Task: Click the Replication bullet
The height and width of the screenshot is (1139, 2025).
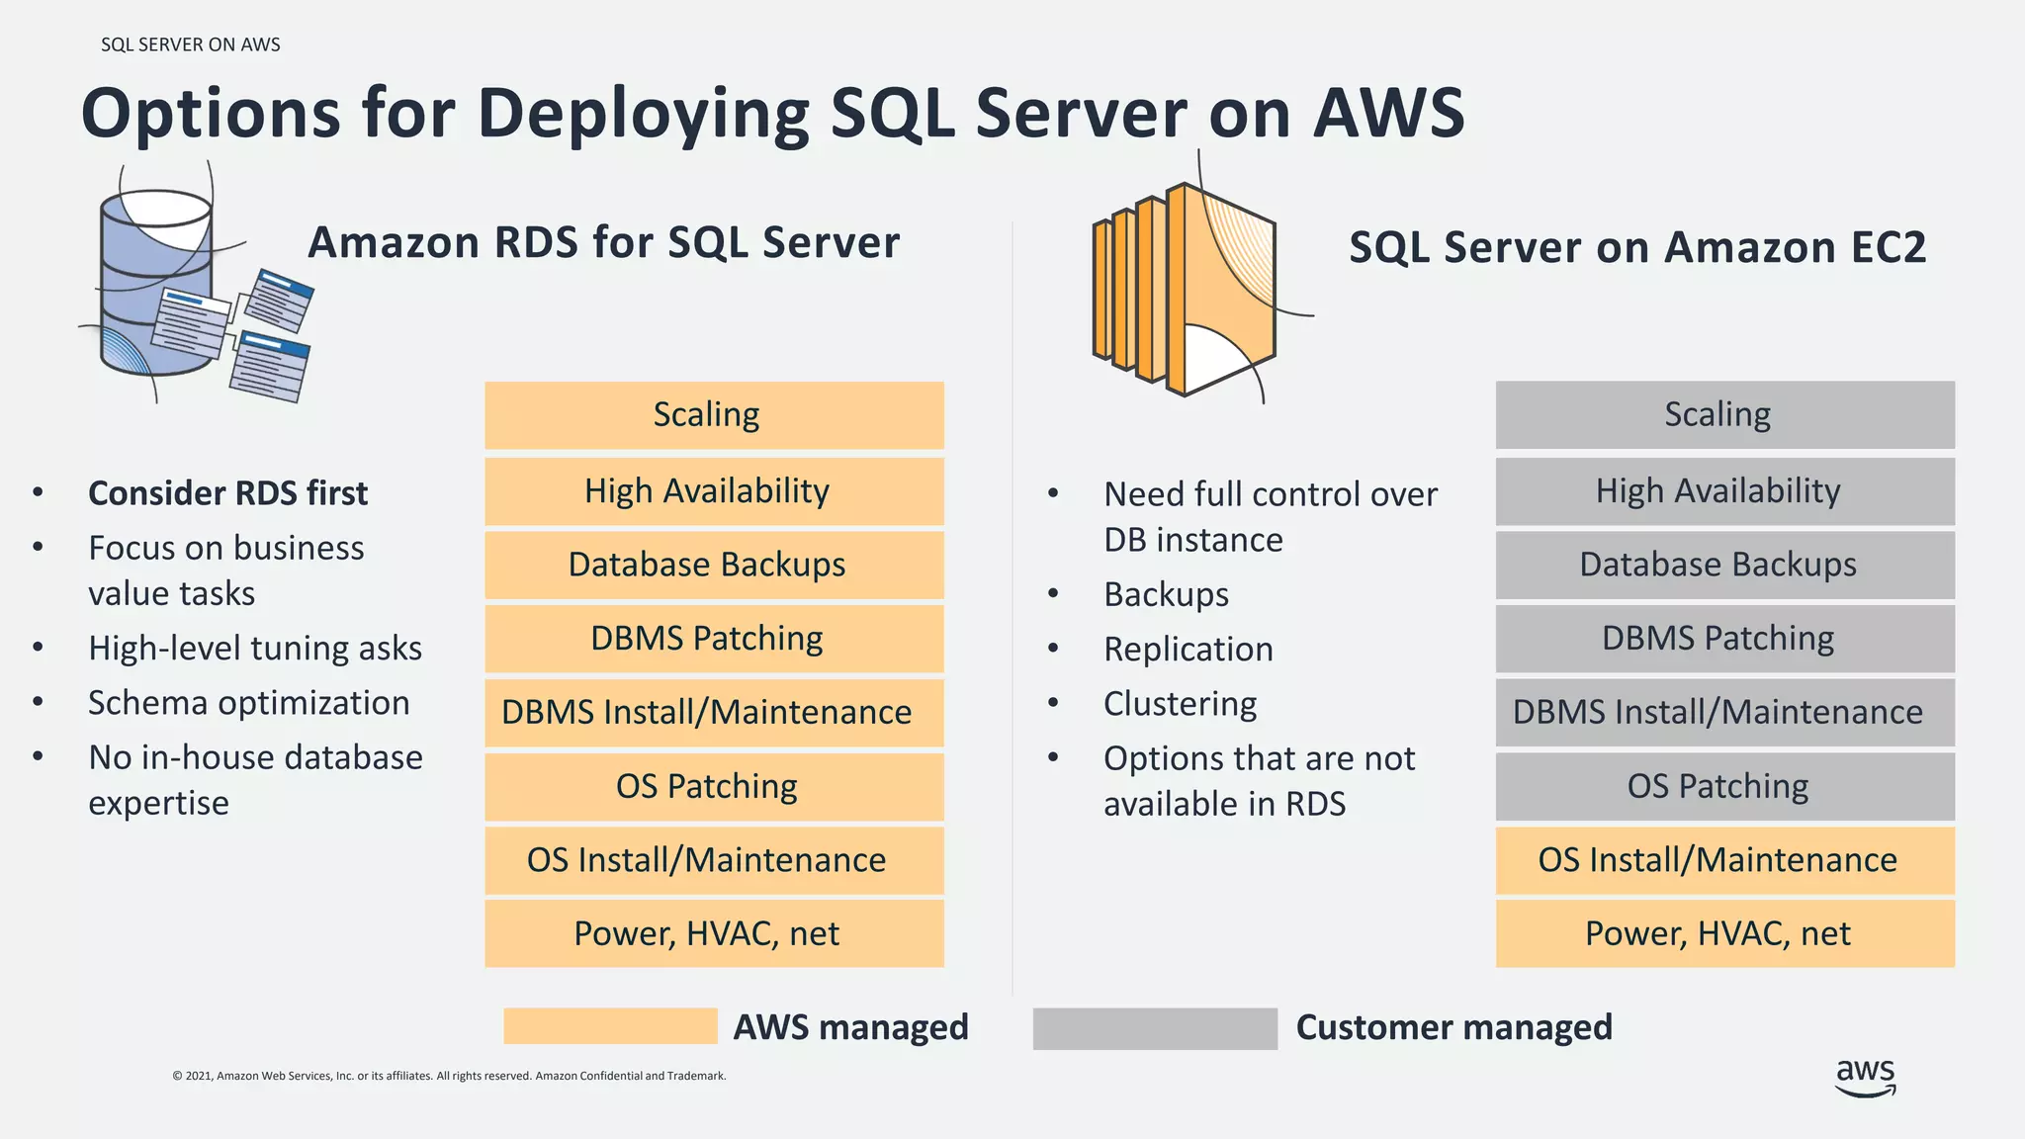Action: pyautogui.click(x=1189, y=650)
